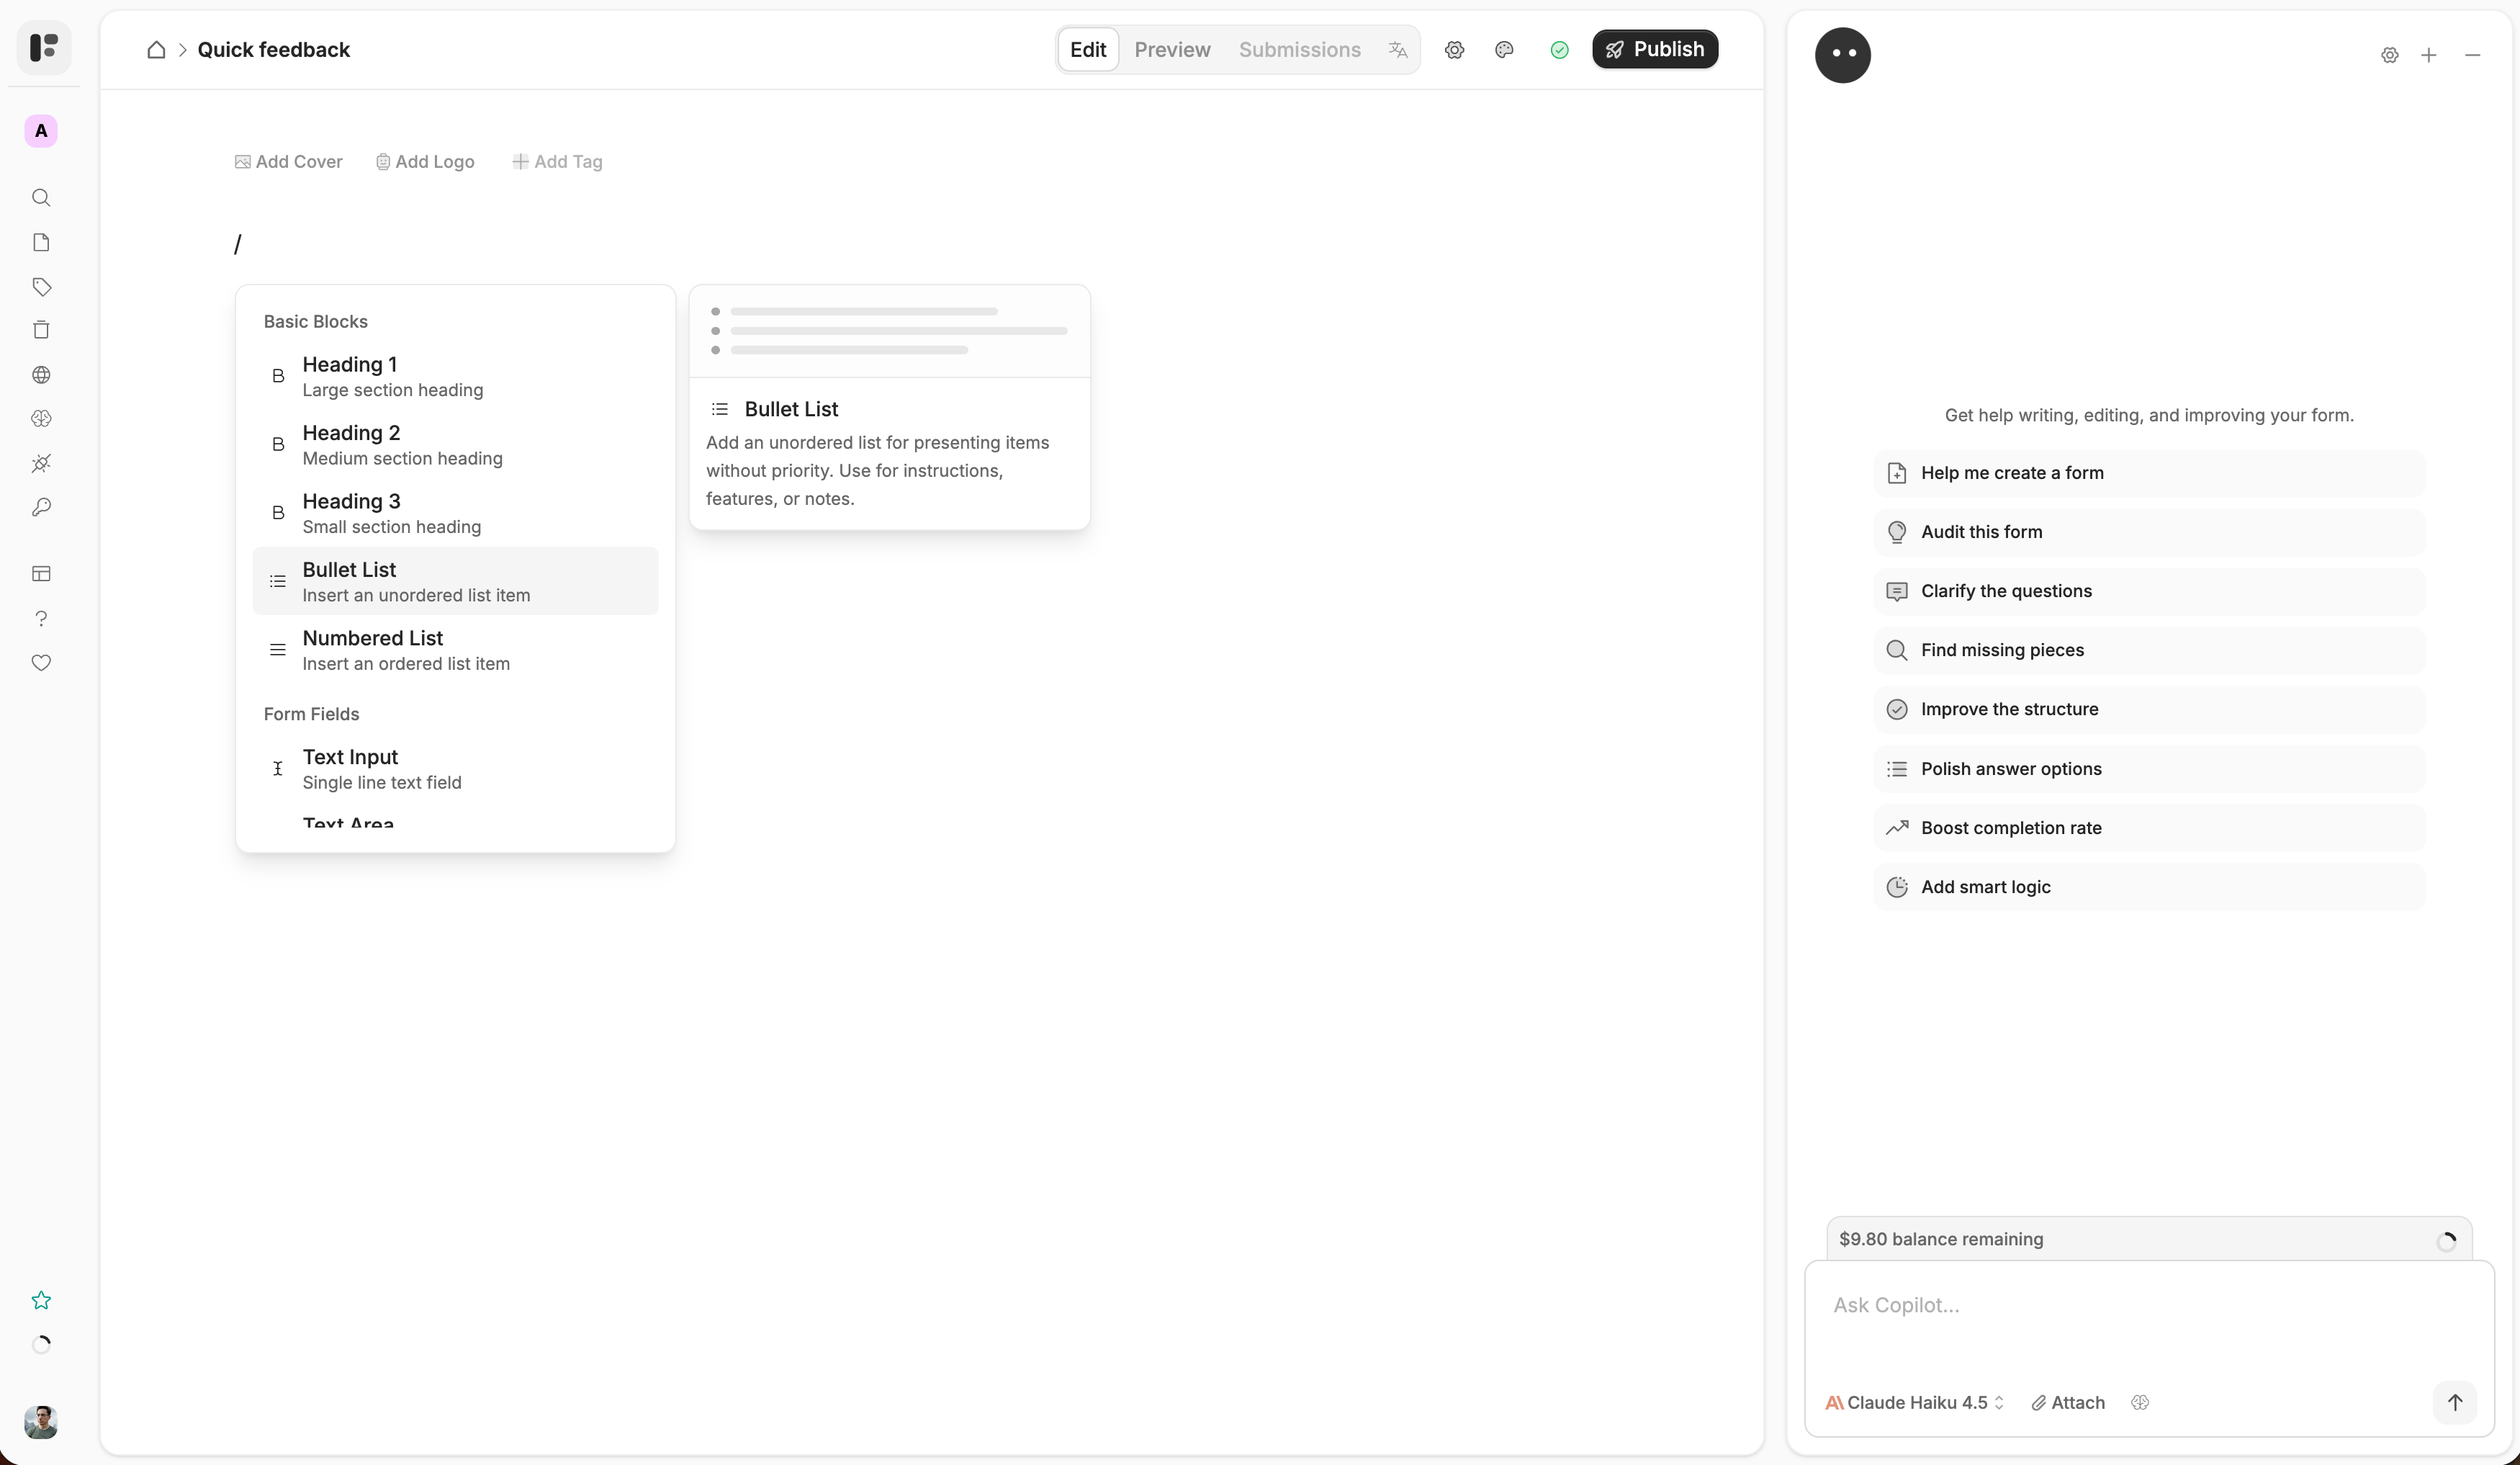2520x1465 pixels.
Task: Open the search icon in left sidebar
Action: point(41,198)
